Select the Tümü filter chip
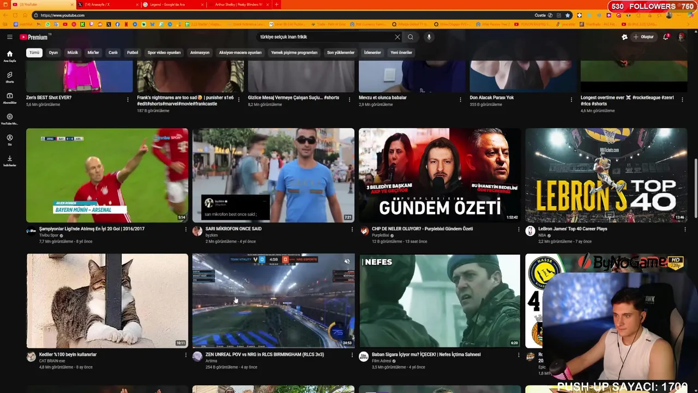The height and width of the screenshot is (393, 698). [34, 52]
